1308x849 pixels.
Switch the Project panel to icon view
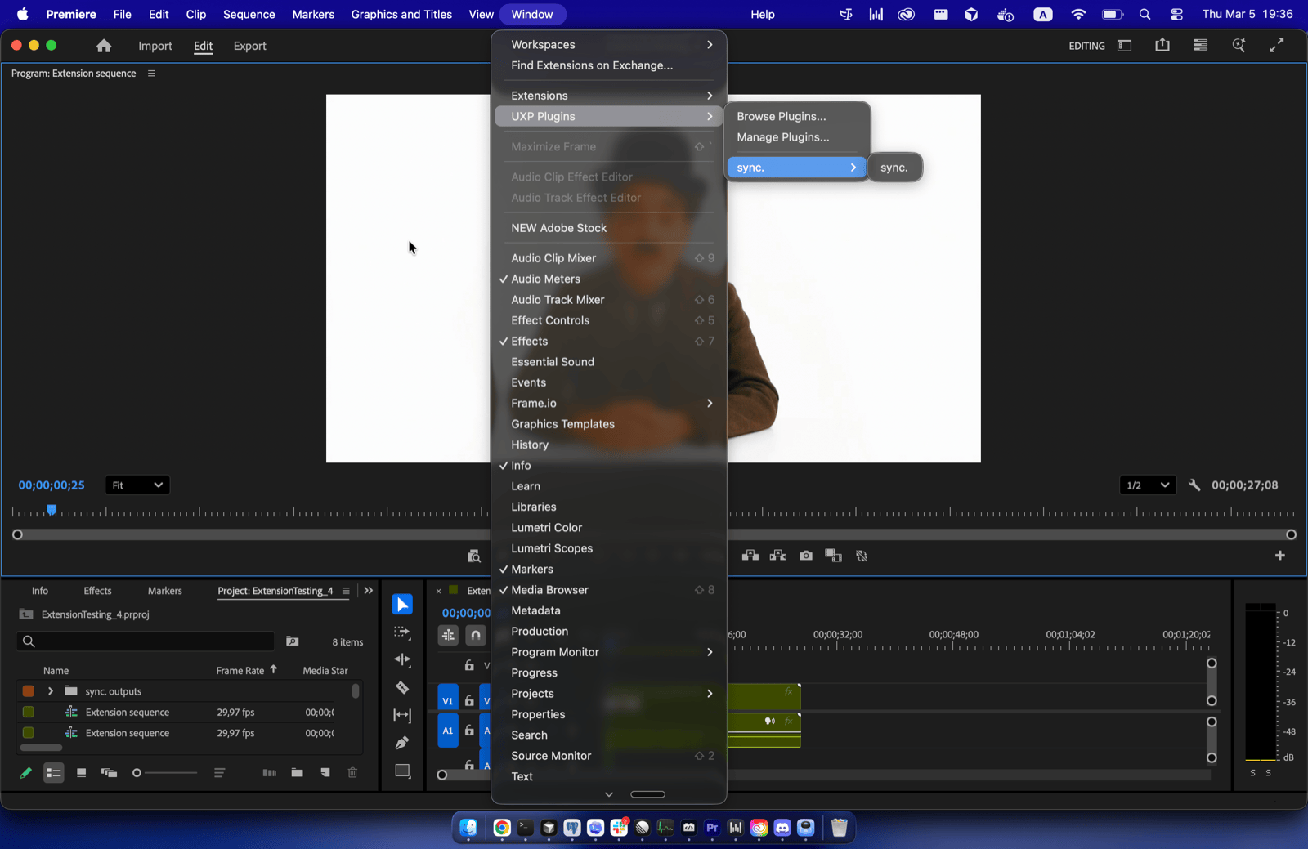point(81,772)
